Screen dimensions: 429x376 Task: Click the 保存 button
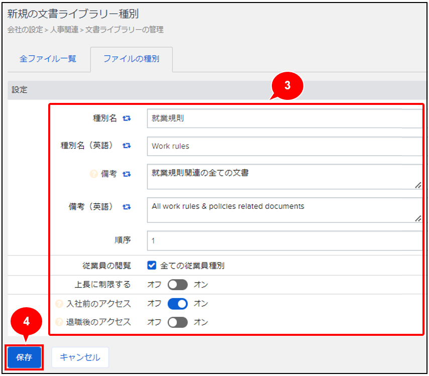24,357
